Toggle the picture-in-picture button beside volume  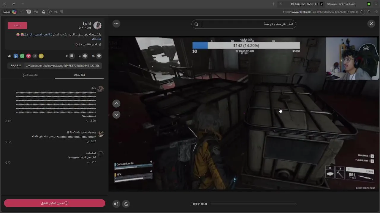point(126,204)
